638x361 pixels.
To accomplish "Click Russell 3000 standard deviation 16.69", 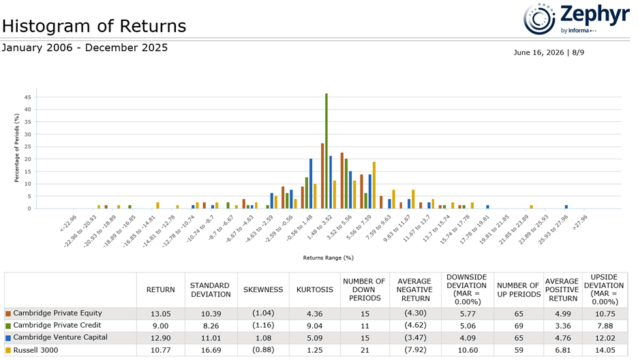I will click(211, 350).
